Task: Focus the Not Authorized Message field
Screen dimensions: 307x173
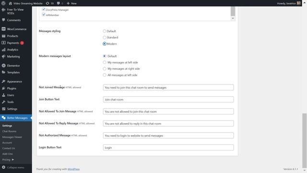Action: pyautogui.click(x=168, y=136)
